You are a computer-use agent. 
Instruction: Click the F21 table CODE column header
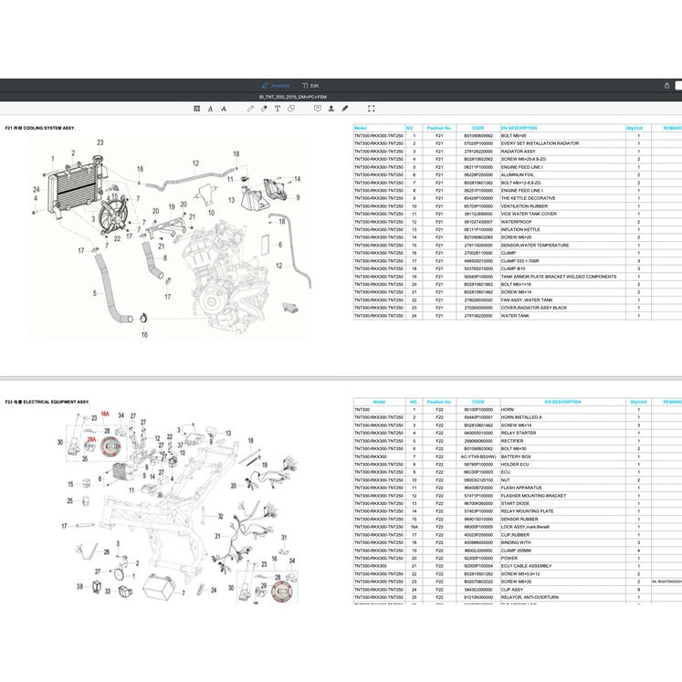click(x=478, y=129)
